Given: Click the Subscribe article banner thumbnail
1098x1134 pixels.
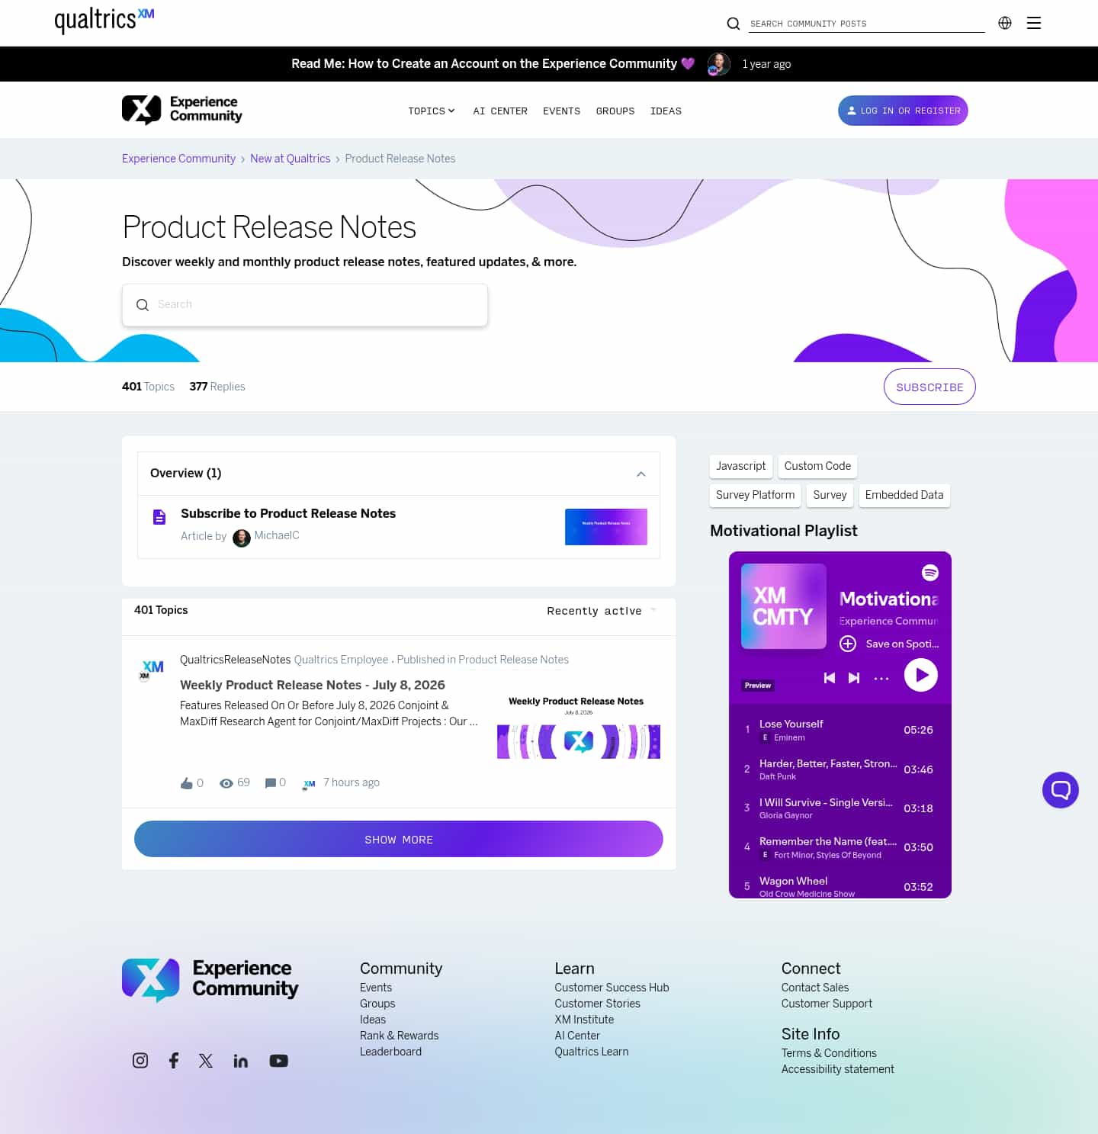Looking at the screenshot, I should pos(606,527).
